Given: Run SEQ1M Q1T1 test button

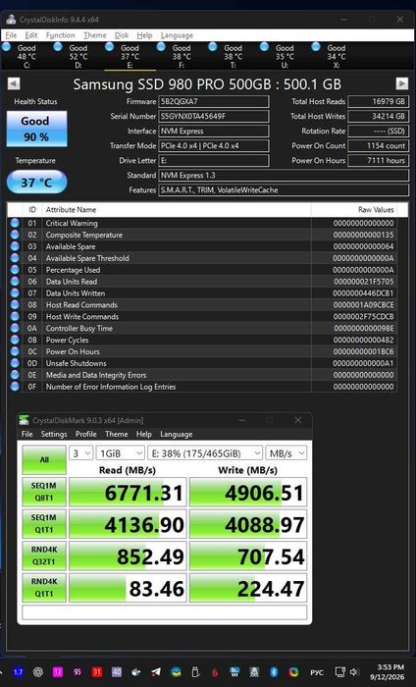Looking at the screenshot, I should coord(44,523).
